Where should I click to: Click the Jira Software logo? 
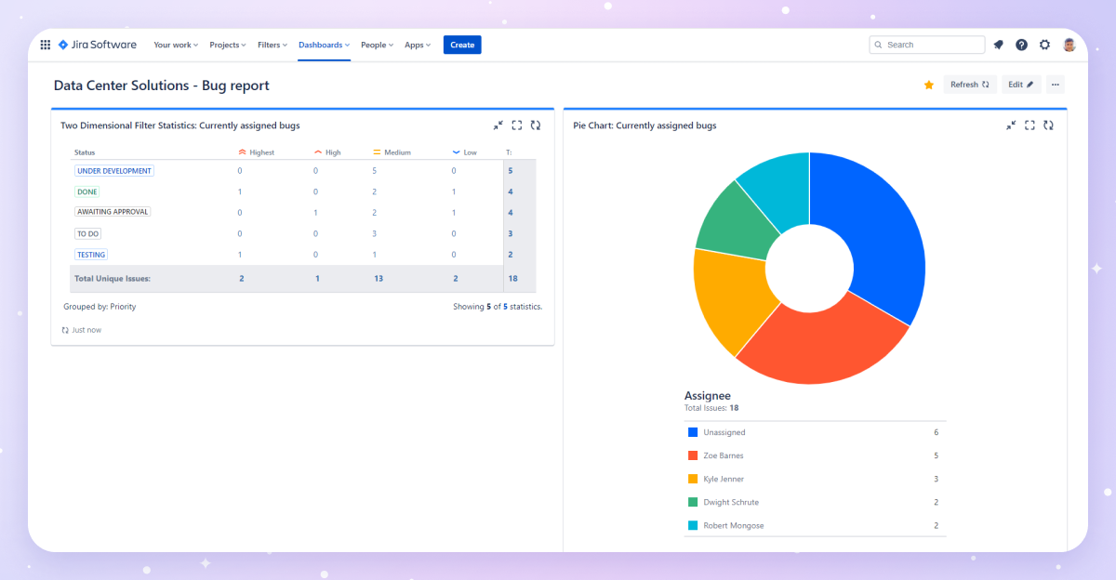(97, 45)
